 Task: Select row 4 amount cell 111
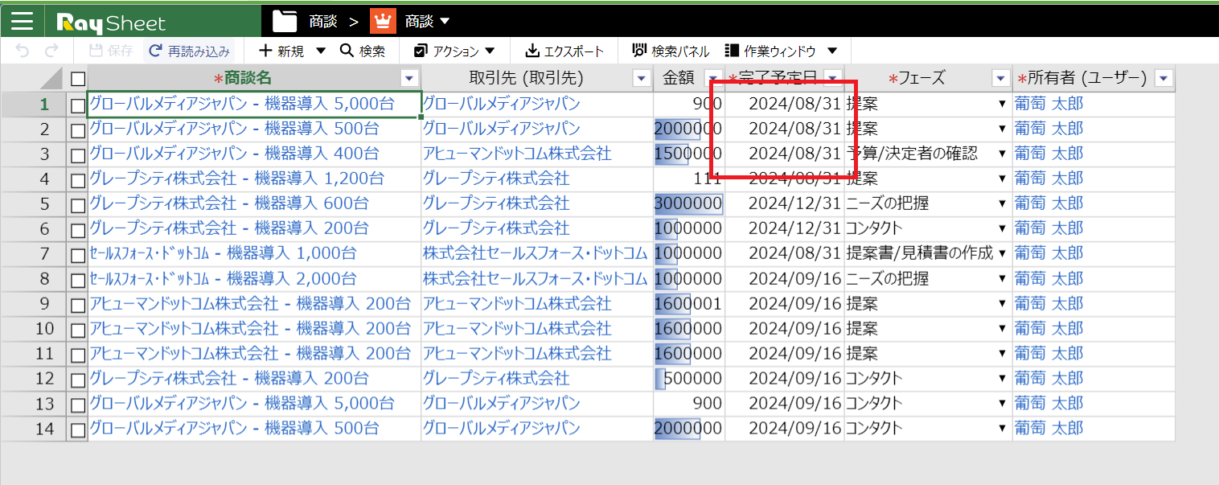point(689,179)
